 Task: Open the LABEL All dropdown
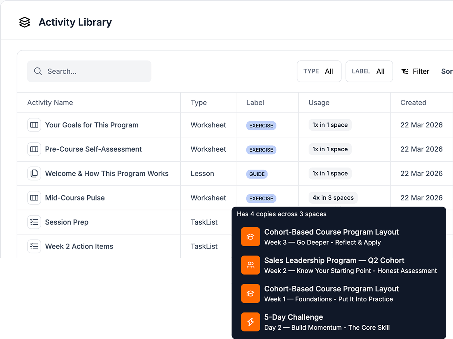pyautogui.click(x=369, y=71)
